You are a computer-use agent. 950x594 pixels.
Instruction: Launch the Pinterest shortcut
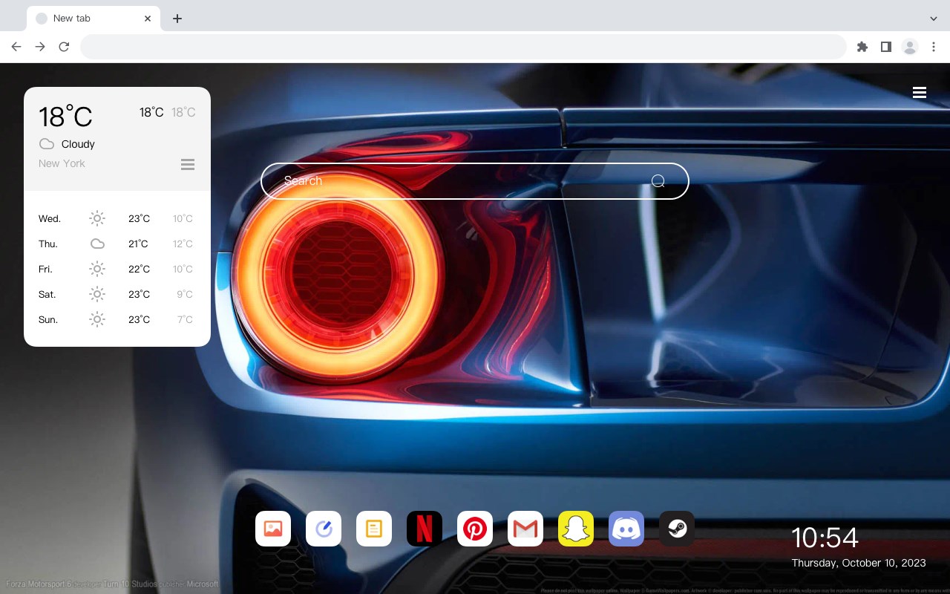coord(475,529)
